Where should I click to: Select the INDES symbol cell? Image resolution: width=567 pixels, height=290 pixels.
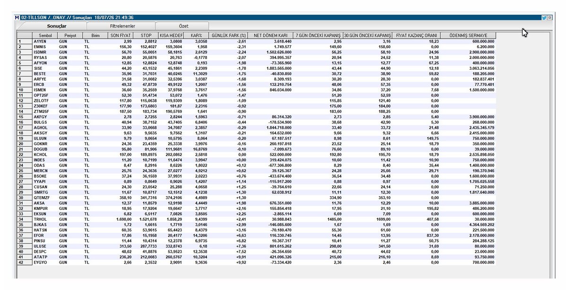pos(45,159)
